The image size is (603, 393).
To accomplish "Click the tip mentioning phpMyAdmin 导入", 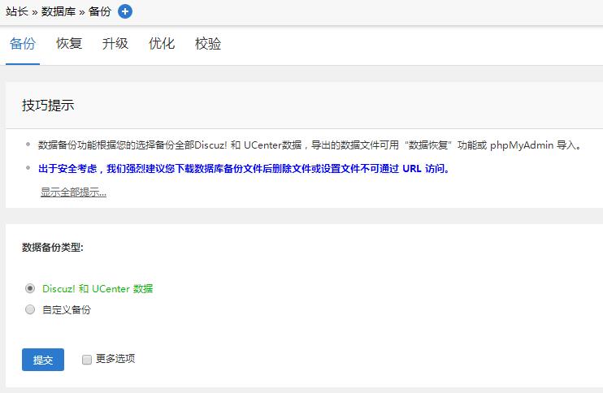I will 310,145.
